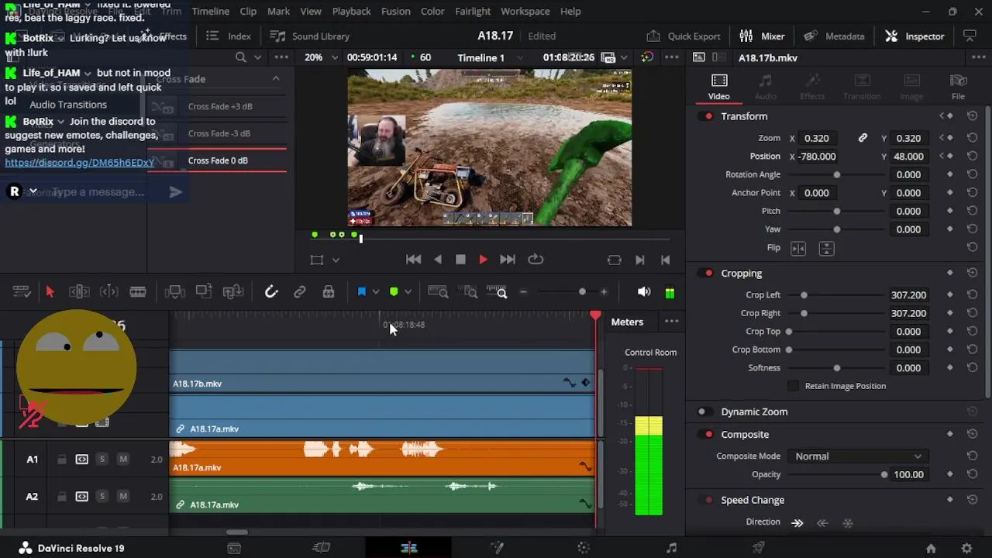Go to the Deliver page rocket icon
Viewport: 992px width, 558px height.
pyautogui.click(x=759, y=548)
